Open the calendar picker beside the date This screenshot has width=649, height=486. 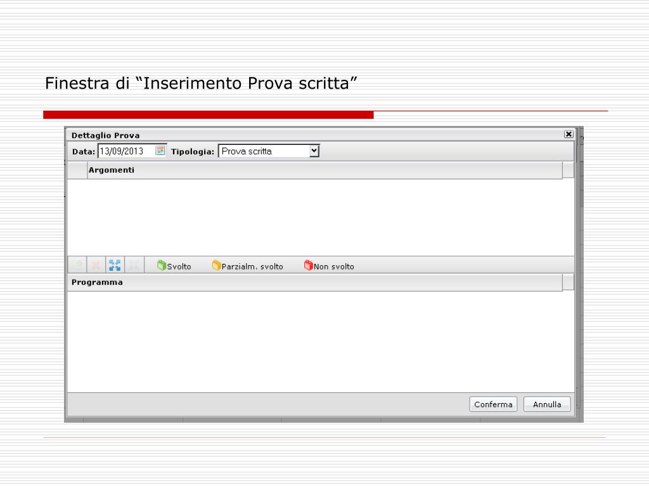point(160,151)
